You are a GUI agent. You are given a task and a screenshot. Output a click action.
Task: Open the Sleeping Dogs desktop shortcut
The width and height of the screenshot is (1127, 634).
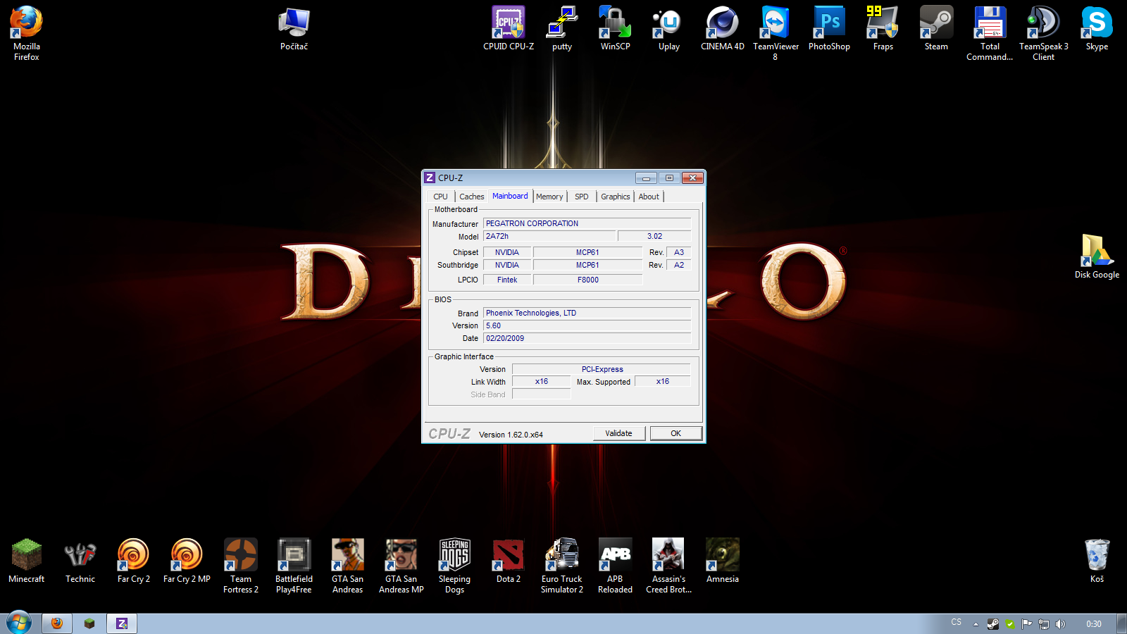[454, 557]
